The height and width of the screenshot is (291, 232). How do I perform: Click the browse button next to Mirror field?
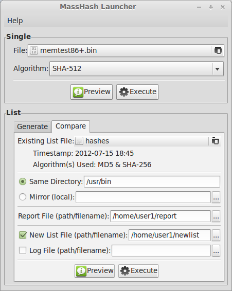click(216, 197)
